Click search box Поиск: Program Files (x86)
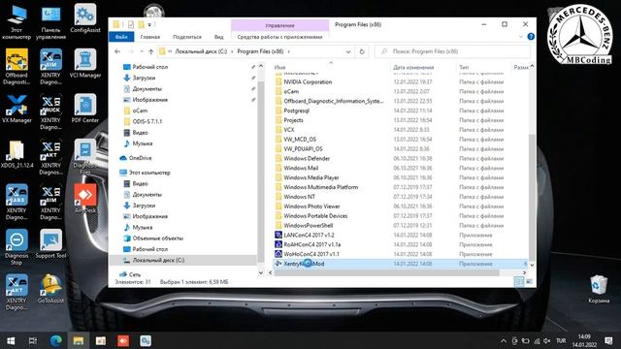The image size is (621, 349). coord(452,51)
